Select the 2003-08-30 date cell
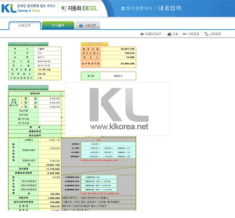Viewport: 235px width, 218px height. click(x=48, y=62)
